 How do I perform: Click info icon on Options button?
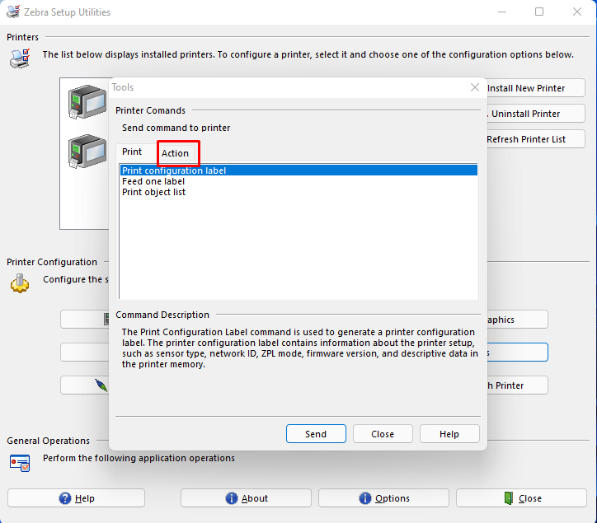point(364,498)
